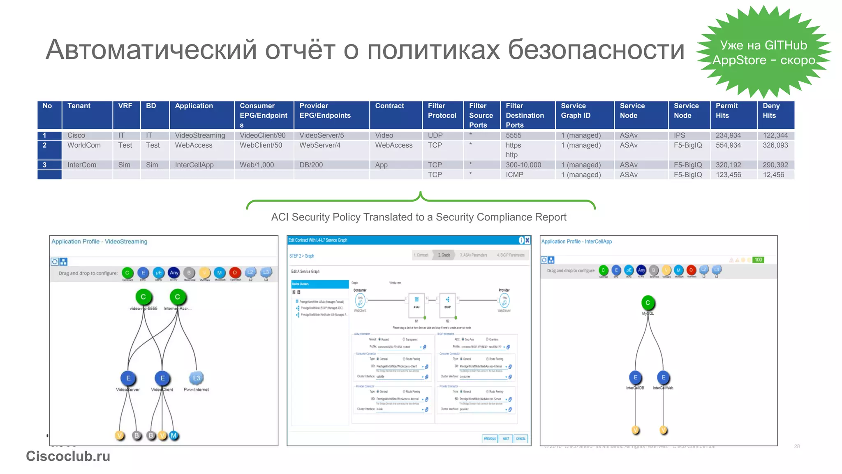Select Transparent firewall radio button
This screenshot has width=842, height=474.
click(404, 339)
